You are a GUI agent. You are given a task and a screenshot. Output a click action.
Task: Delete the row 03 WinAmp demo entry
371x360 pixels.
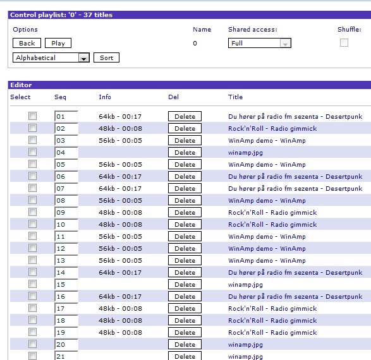185,140
